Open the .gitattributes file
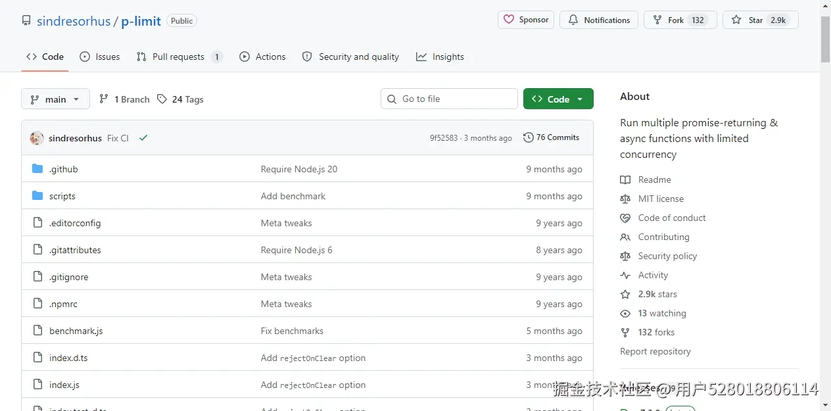 [75, 250]
